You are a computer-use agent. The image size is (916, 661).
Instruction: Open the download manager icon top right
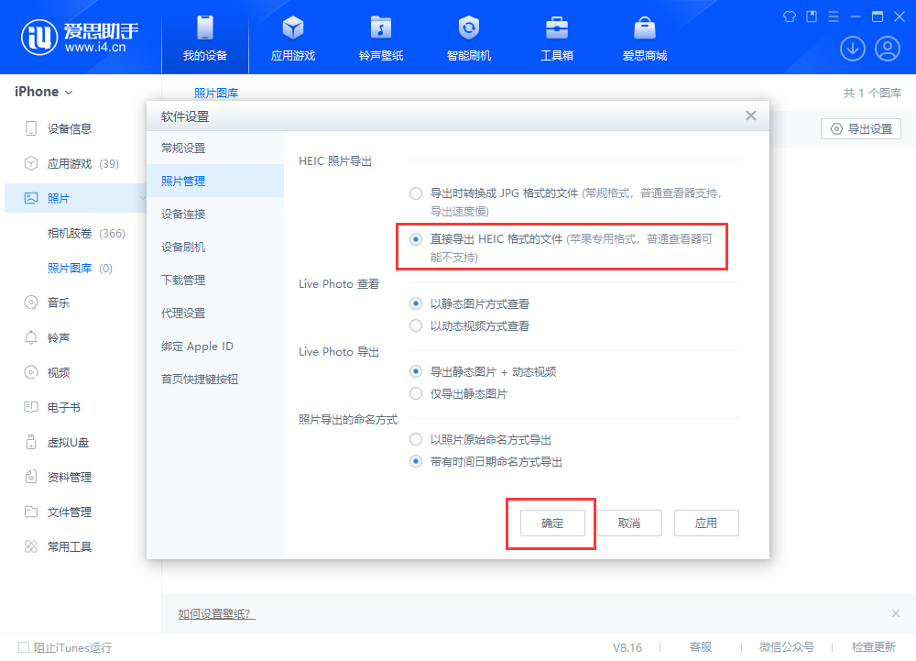tap(852, 48)
